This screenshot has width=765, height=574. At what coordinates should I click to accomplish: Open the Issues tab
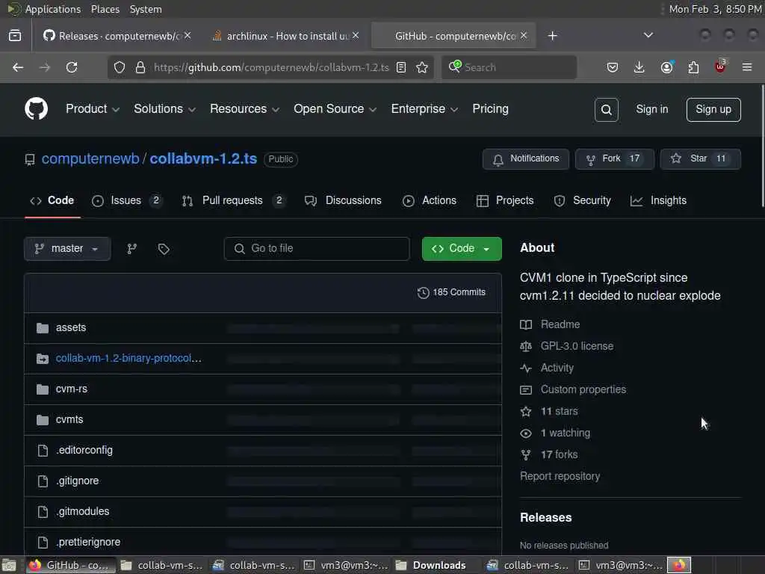(127, 200)
